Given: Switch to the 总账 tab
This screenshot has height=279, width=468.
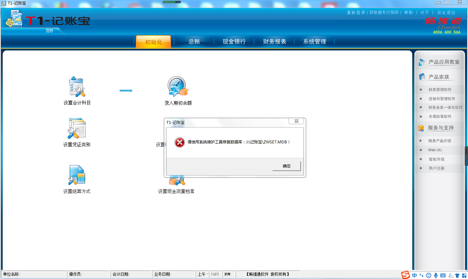Looking at the screenshot, I should pyautogui.click(x=194, y=42).
